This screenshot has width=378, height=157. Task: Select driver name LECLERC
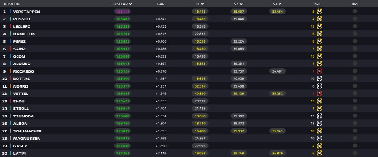22,26
